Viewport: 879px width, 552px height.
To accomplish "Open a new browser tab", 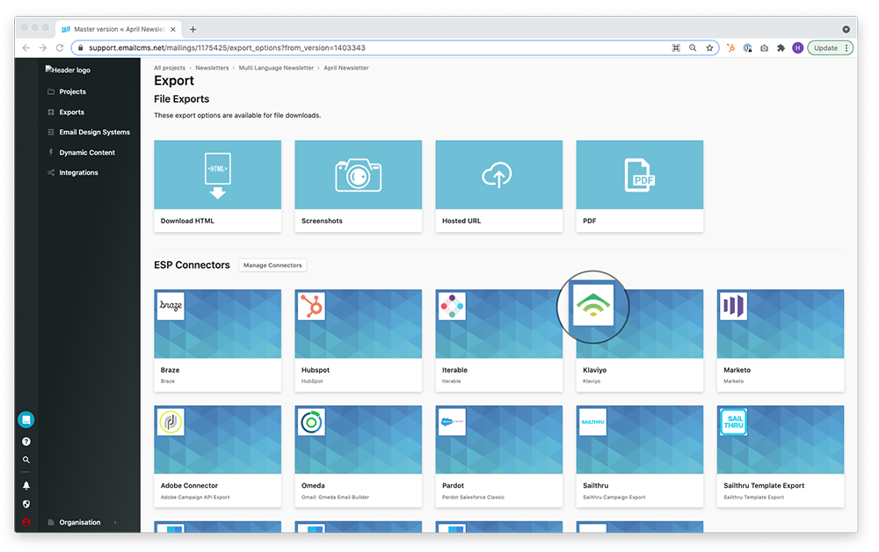I will point(193,29).
